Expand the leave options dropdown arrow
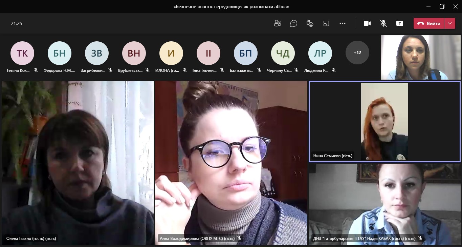Screen dimensions: 462x247 (x=449, y=23)
